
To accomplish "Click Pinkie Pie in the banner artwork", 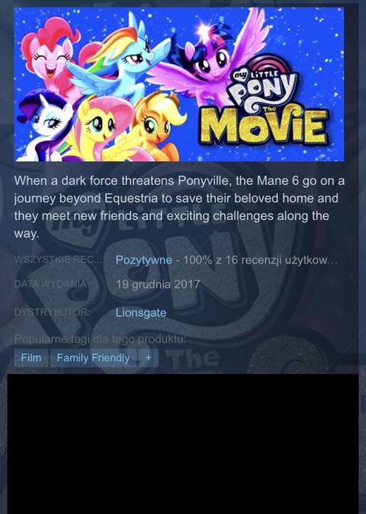I will tap(51, 56).
